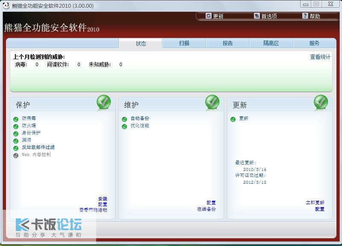Click the 优化性能 link
This screenshot has height=246, width=342.
point(140,125)
